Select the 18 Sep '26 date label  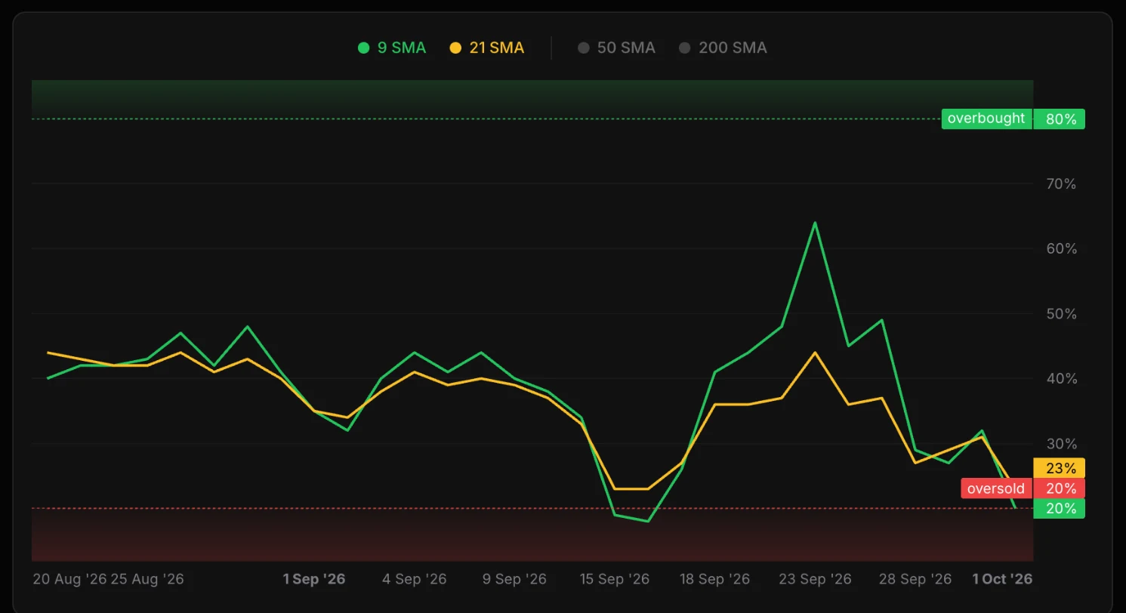pyautogui.click(x=714, y=579)
